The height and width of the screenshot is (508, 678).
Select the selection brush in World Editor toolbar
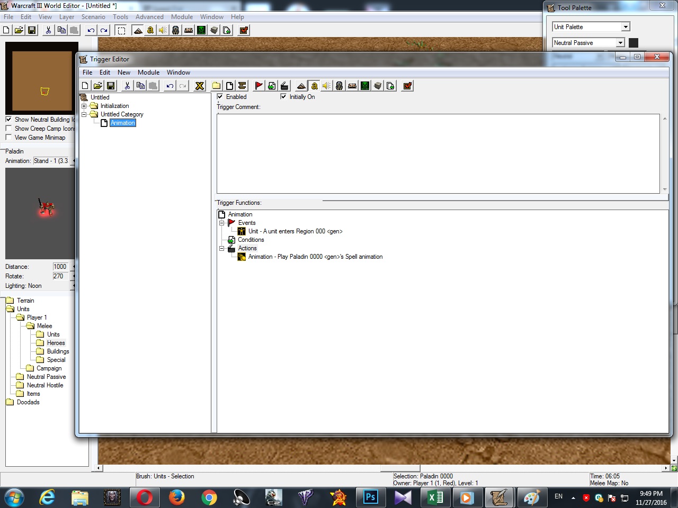[x=121, y=30]
